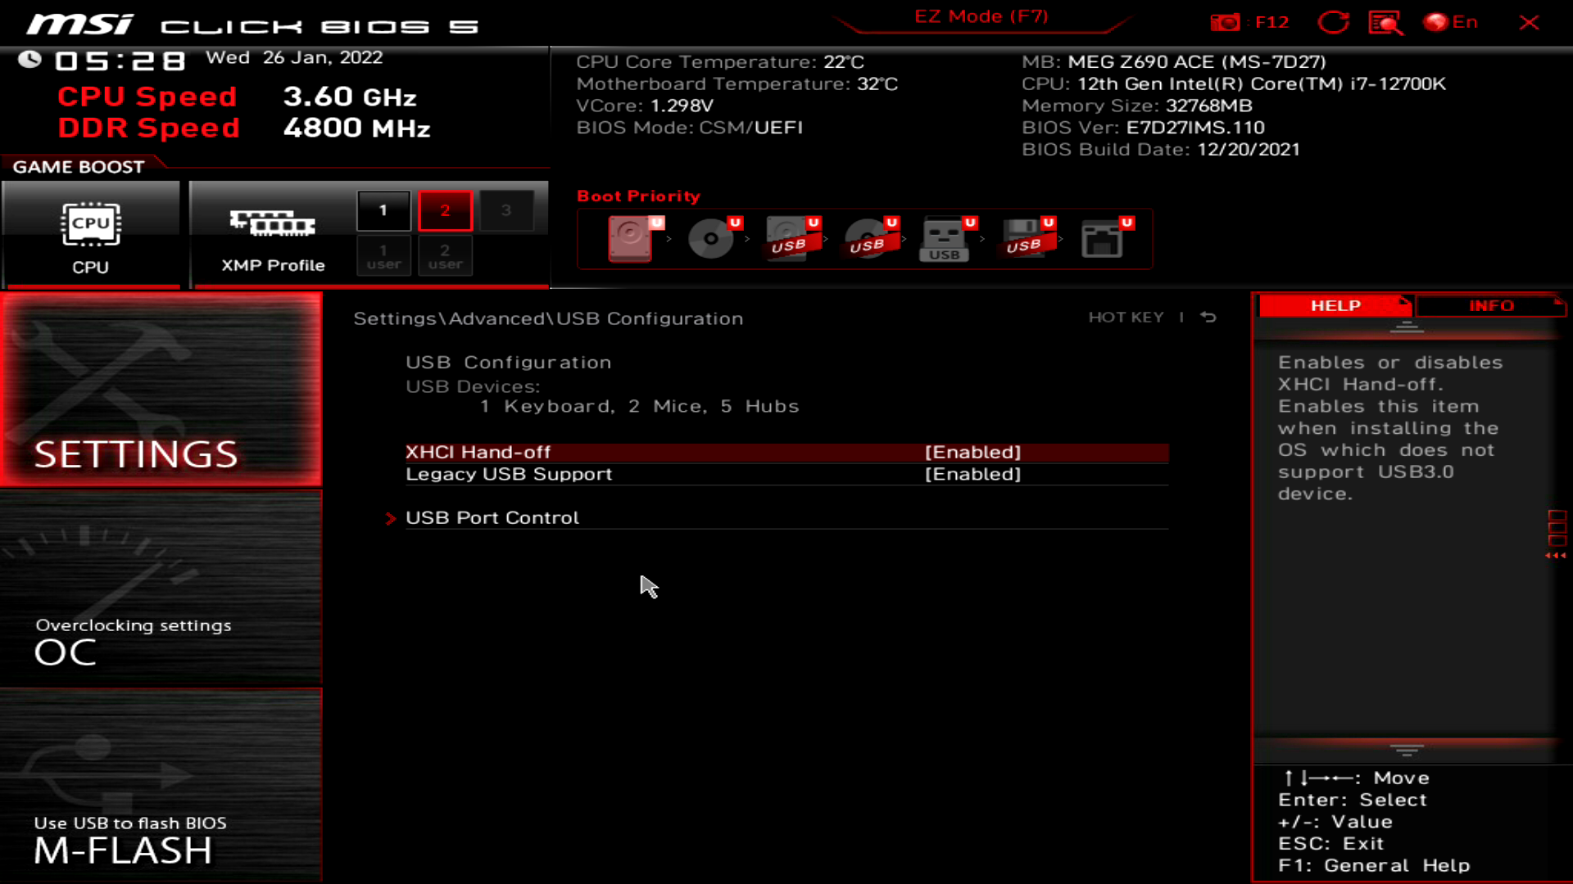Open the XMP Profile memory icon
The height and width of the screenshot is (884, 1573).
[x=272, y=225]
